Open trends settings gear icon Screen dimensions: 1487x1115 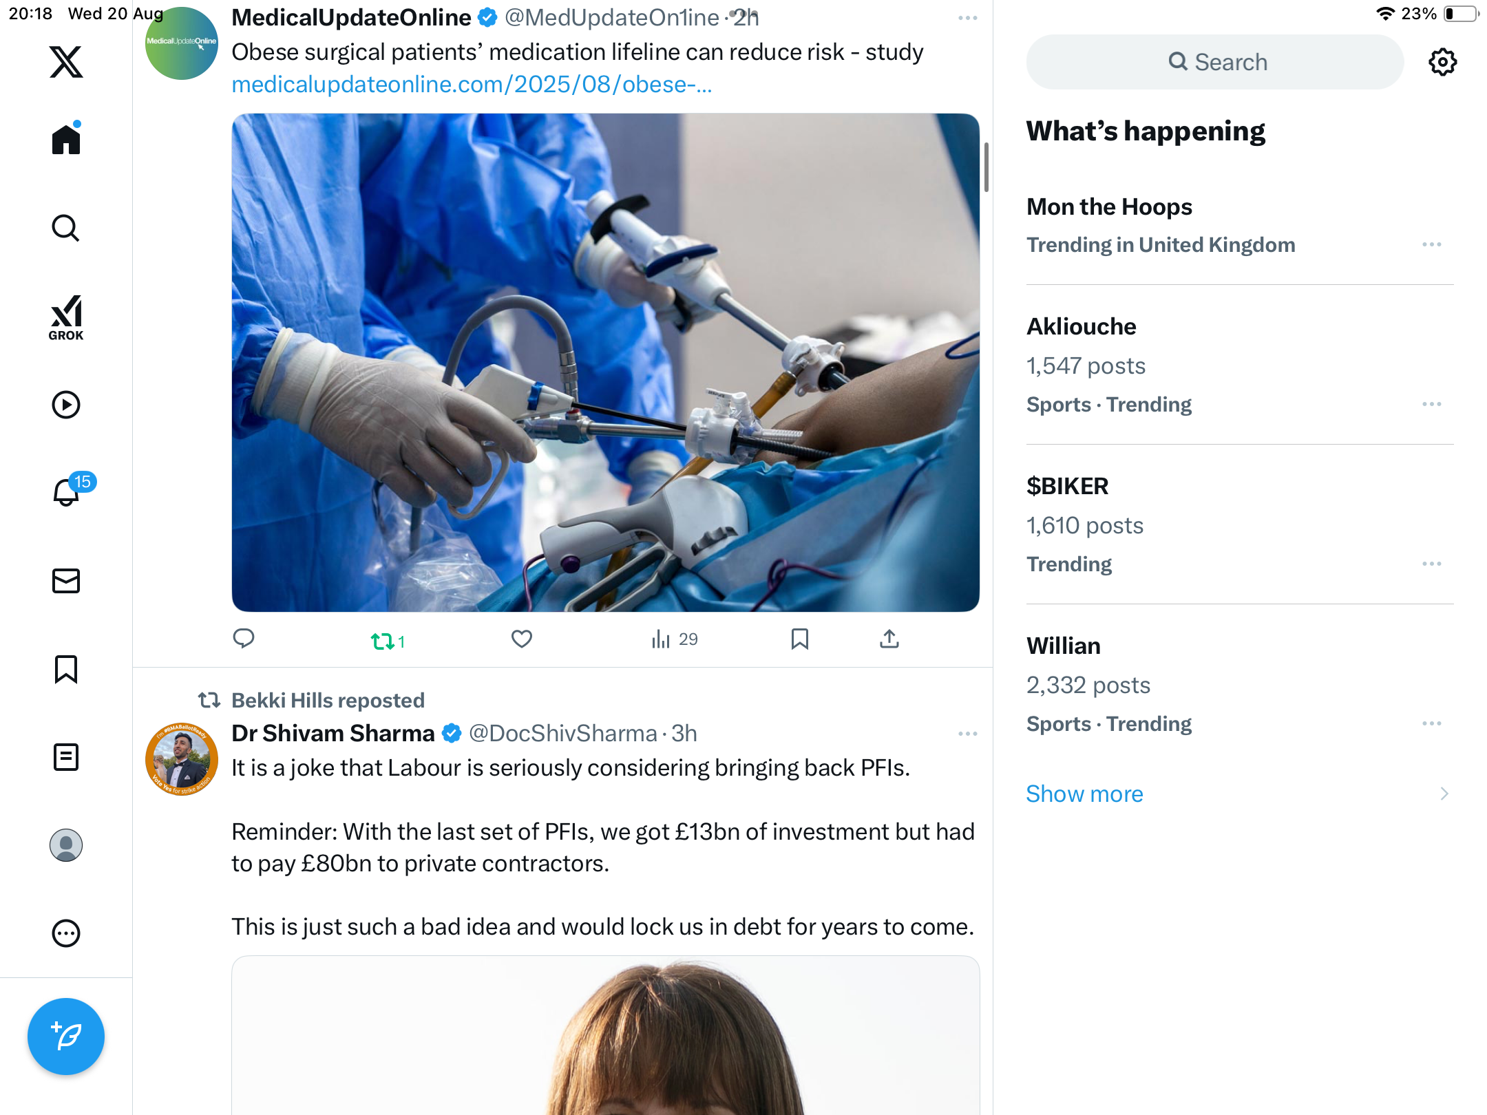pos(1442,62)
